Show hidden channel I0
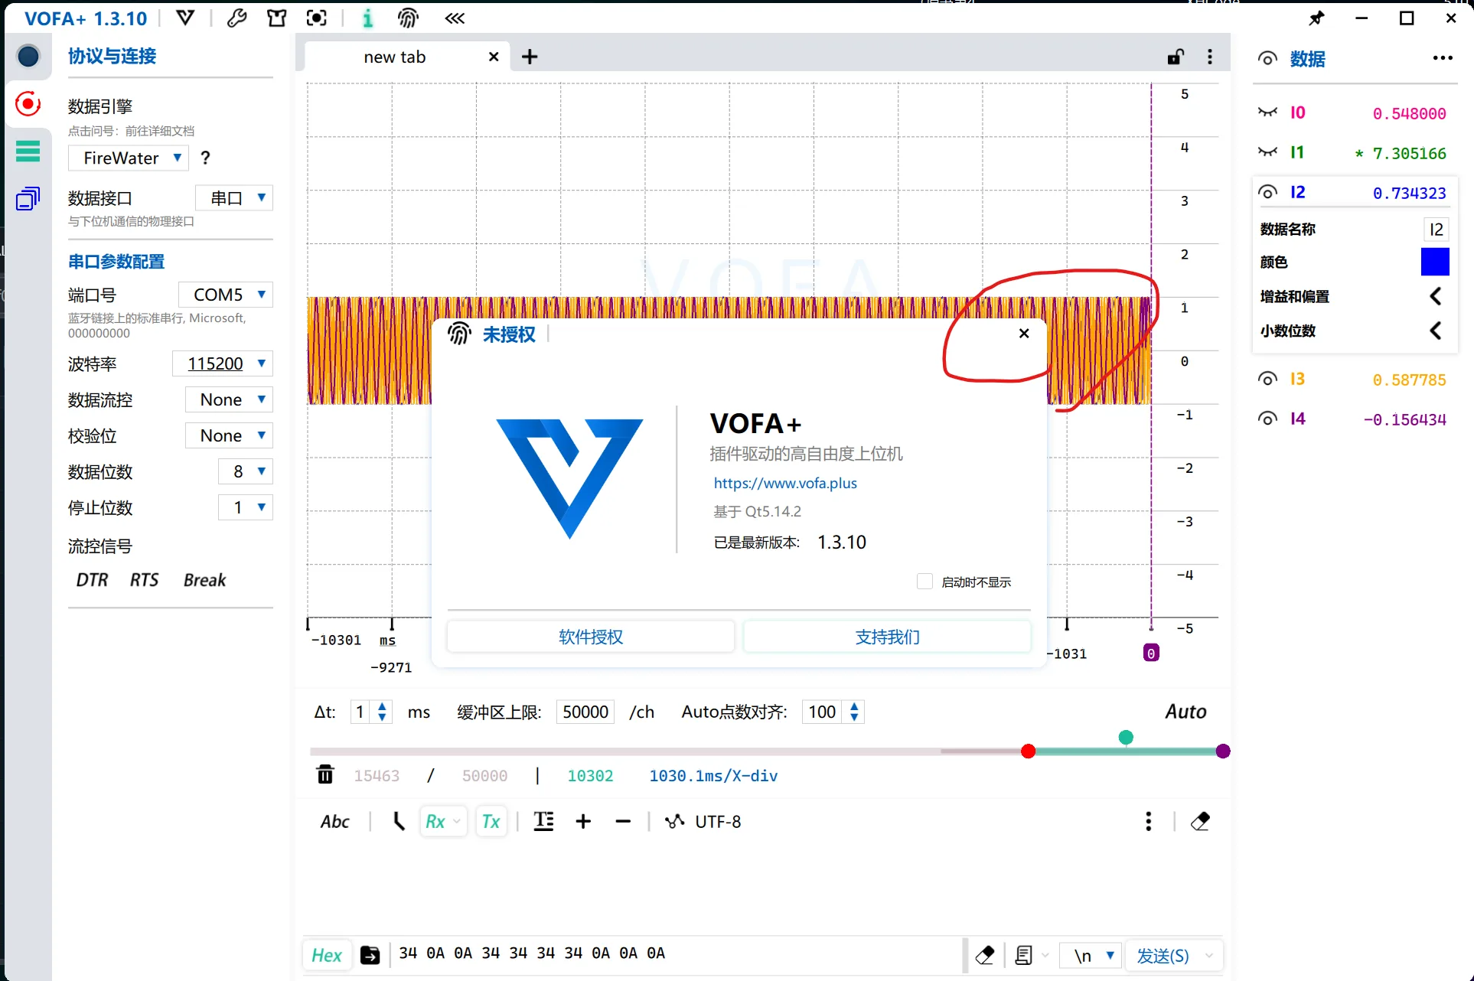Viewport: 1474px width, 981px height. click(1267, 112)
